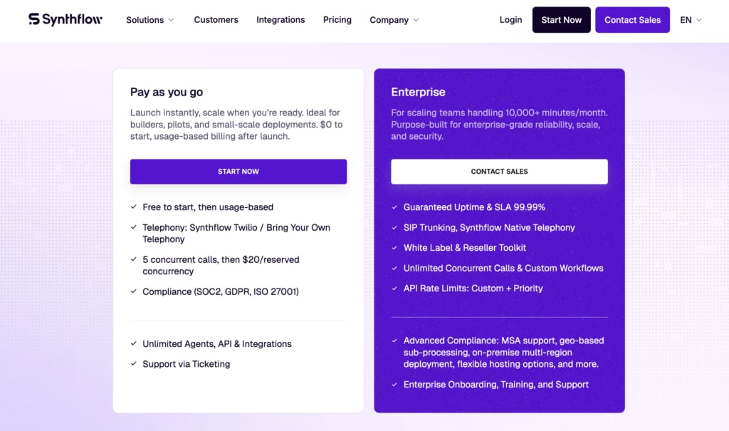The image size is (729, 431).
Task: Click checkmark beside API Rate Limits
Action: (394, 288)
